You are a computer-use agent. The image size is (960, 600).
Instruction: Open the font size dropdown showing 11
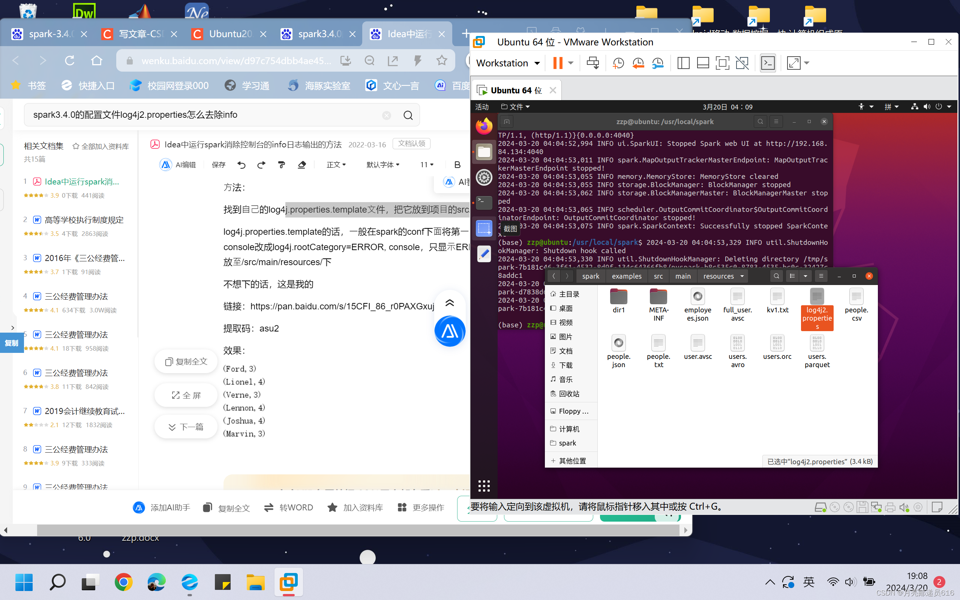point(426,165)
